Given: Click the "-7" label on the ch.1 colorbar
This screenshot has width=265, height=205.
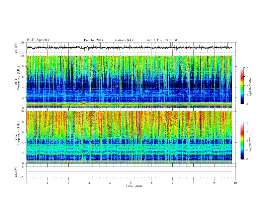Looking at the screenshot, I should (247, 104).
